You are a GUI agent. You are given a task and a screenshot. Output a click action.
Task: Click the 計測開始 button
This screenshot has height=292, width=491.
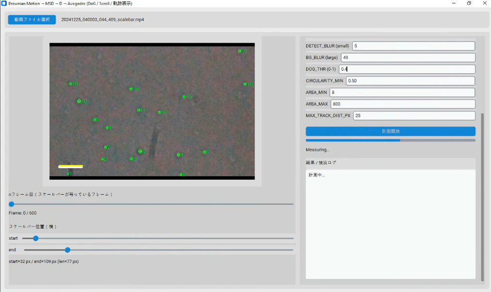(x=391, y=131)
